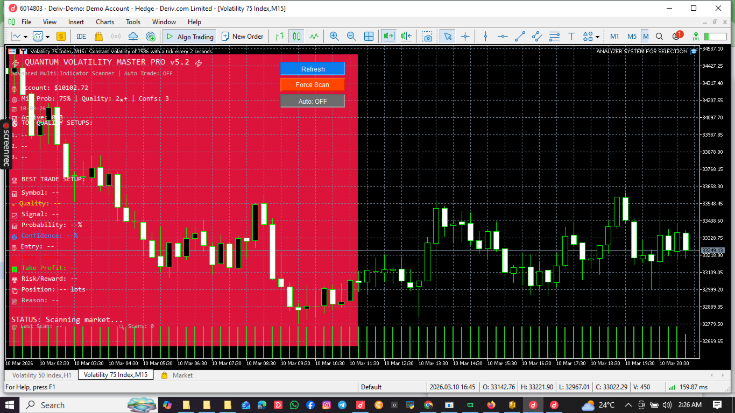Select the text label tool
735x413 pixels.
[571, 37]
